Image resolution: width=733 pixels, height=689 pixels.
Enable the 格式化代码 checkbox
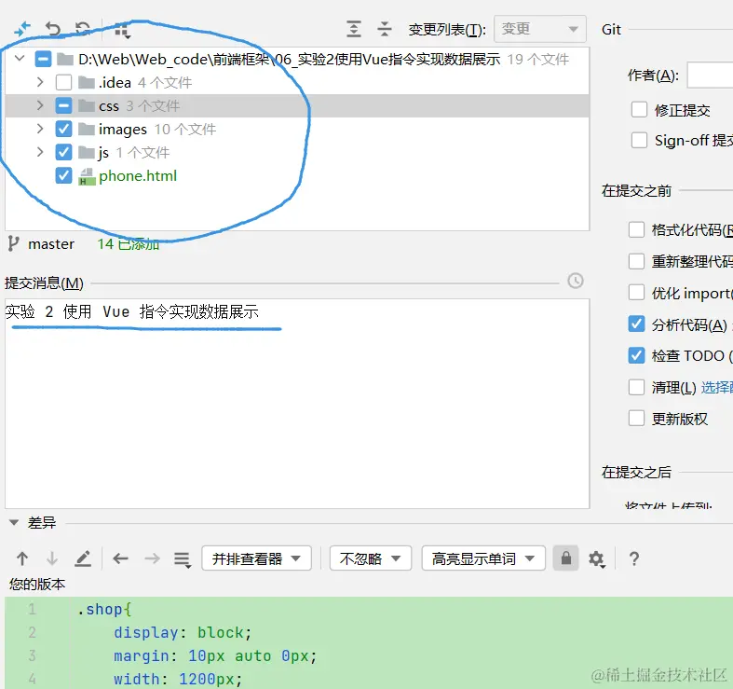point(636,230)
